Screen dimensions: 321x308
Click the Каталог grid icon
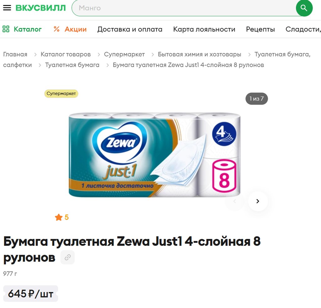[6, 29]
